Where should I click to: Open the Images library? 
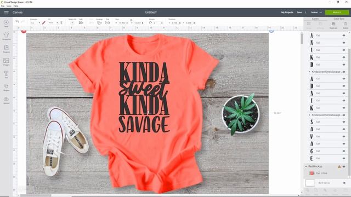6,61
